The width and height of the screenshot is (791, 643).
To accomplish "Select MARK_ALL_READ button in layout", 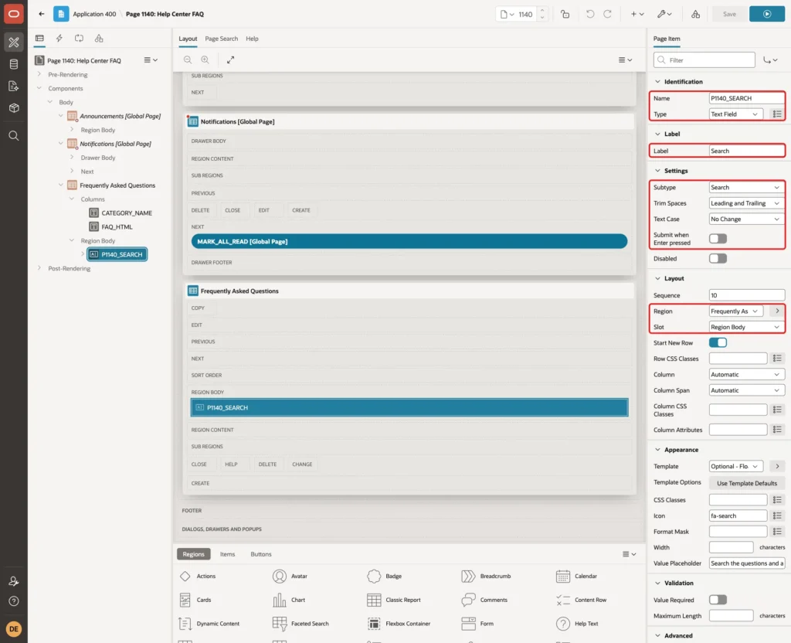I will coord(409,241).
